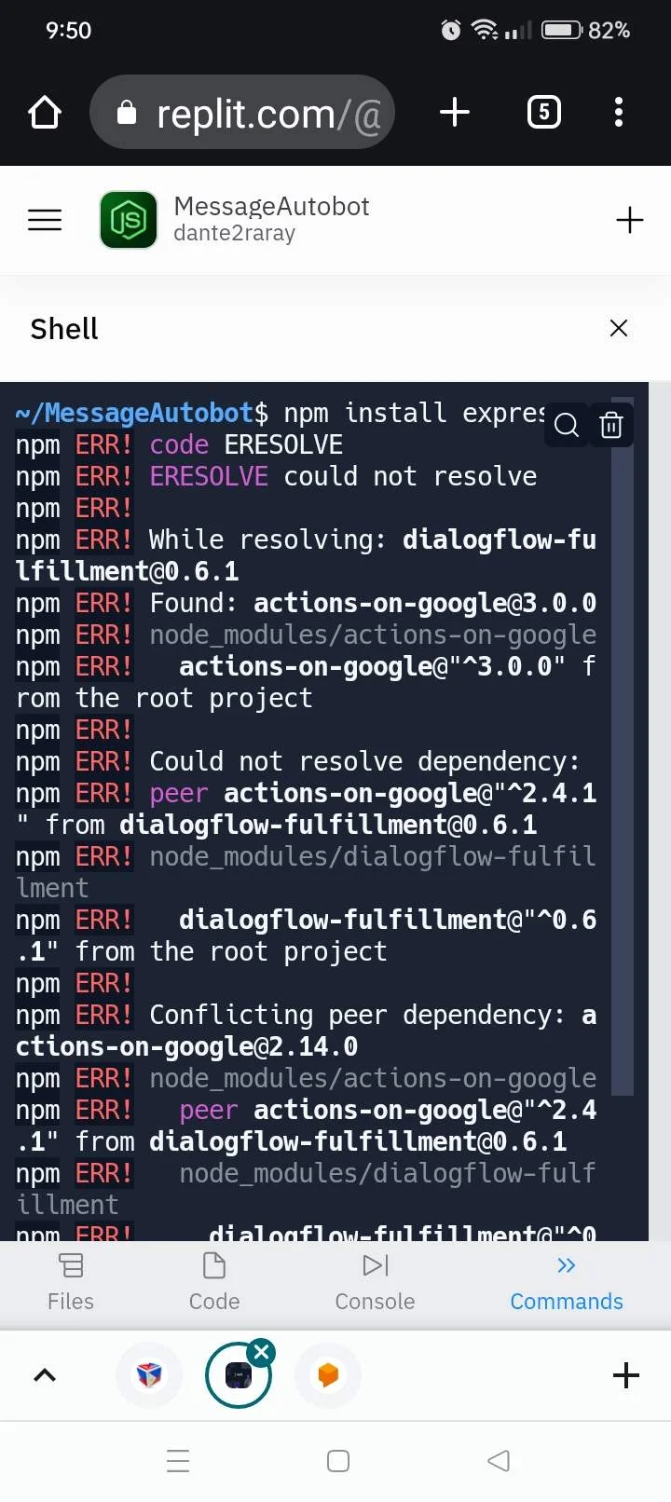Tap the battery 82% indicator
This screenshot has height=1502, width=671.
[x=586, y=30]
